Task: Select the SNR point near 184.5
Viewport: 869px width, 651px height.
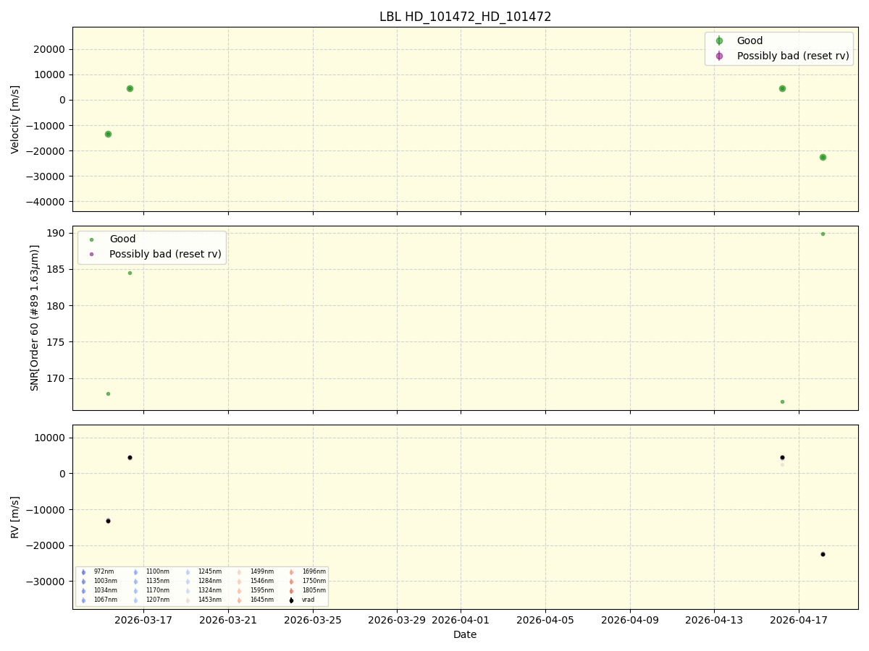Action: (x=130, y=273)
